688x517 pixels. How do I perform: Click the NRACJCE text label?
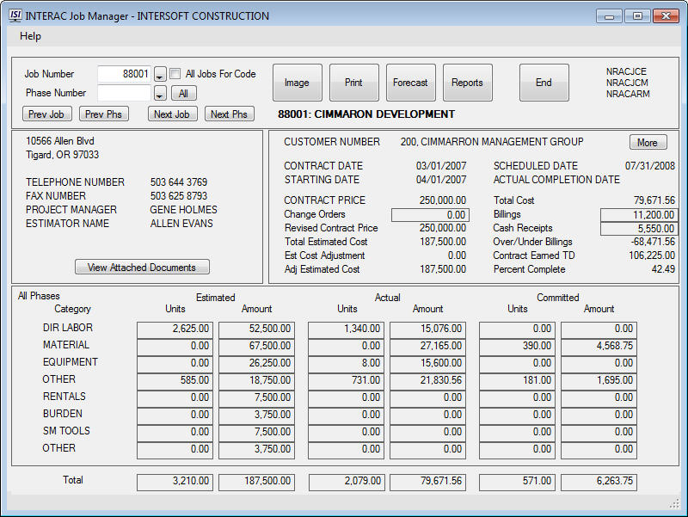(x=626, y=71)
